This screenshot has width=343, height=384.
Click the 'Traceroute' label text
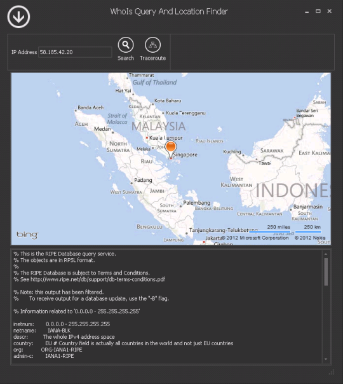(x=152, y=58)
